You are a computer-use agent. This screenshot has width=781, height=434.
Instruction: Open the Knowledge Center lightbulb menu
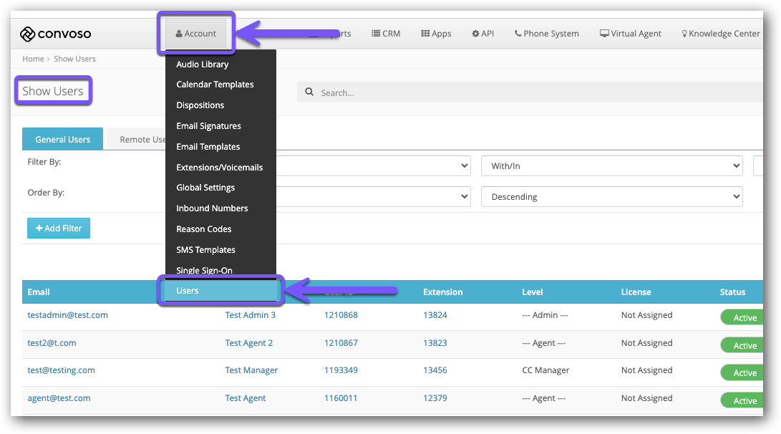point(720,34)
